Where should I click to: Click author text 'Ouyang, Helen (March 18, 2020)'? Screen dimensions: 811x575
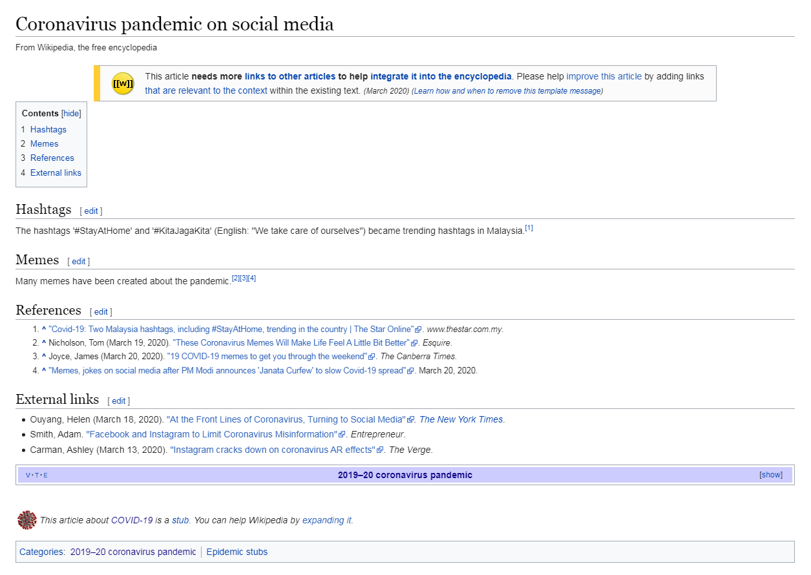tap(96, 420)
